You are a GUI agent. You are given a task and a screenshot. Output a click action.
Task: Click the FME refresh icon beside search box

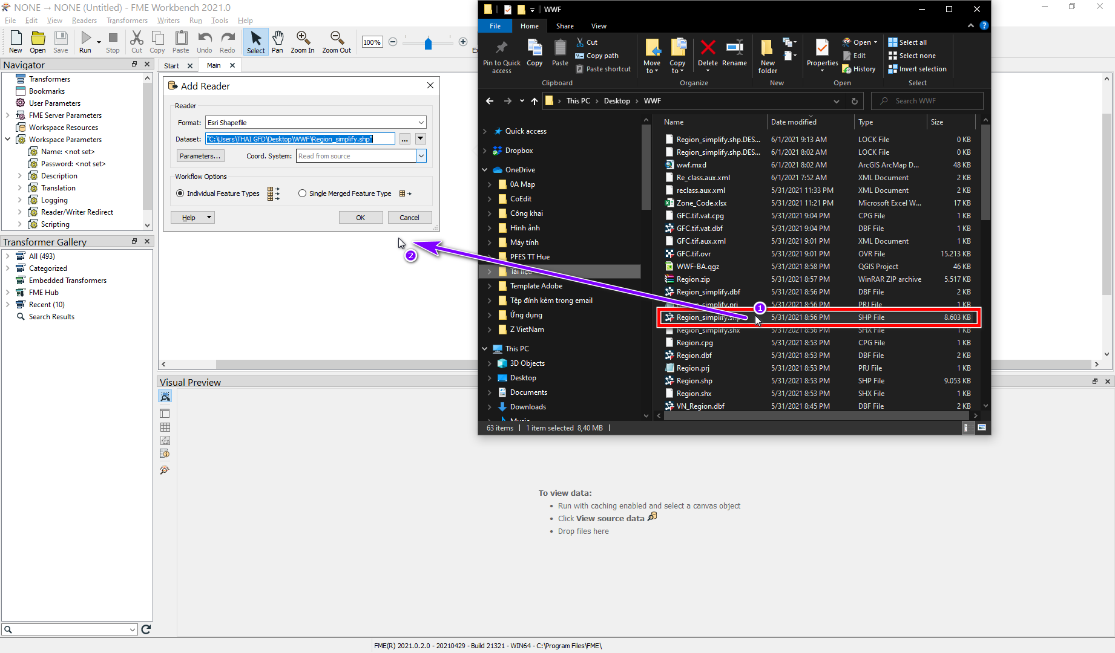(146, 629)
